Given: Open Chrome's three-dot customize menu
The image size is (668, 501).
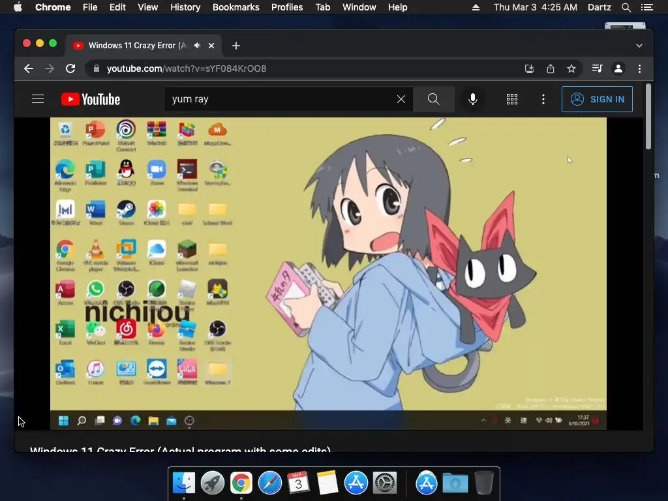Looking at the screenshot, I should (x=639, y=68).
